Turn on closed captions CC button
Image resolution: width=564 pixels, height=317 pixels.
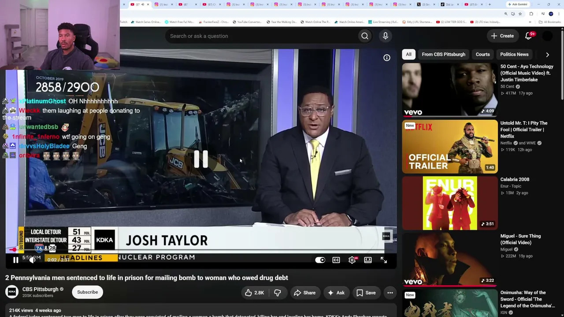point(336,260)
